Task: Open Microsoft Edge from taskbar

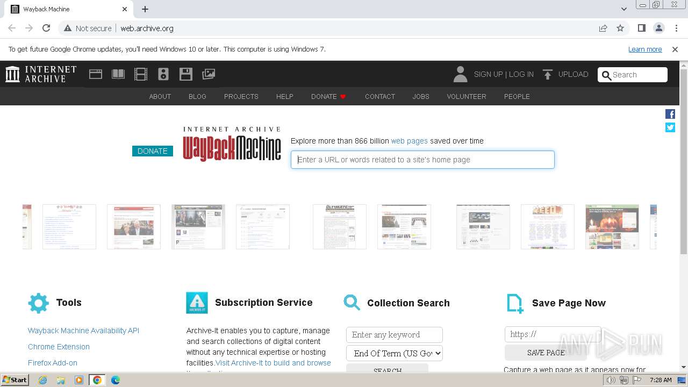Action: tap(115, 380)
